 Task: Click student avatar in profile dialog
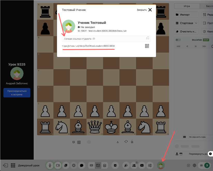click(x=68, y=26)
